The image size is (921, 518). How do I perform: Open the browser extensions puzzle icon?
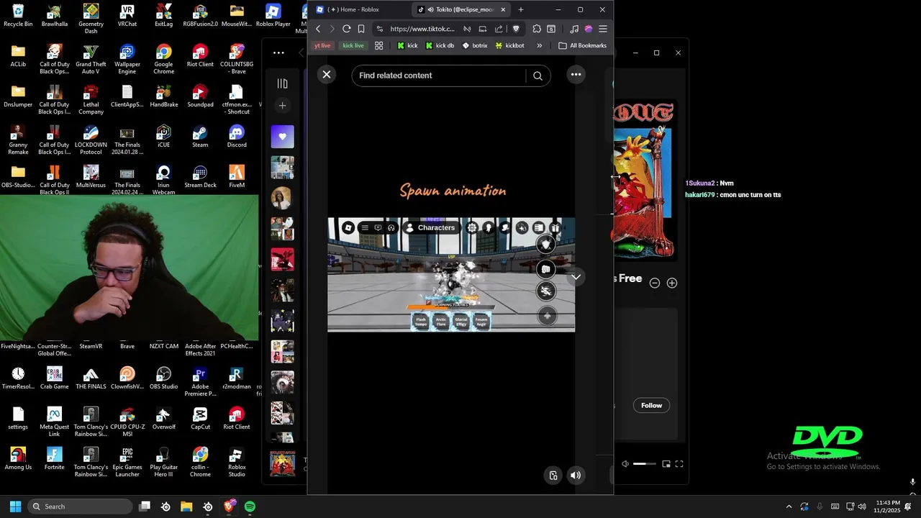tap(537, 29)
